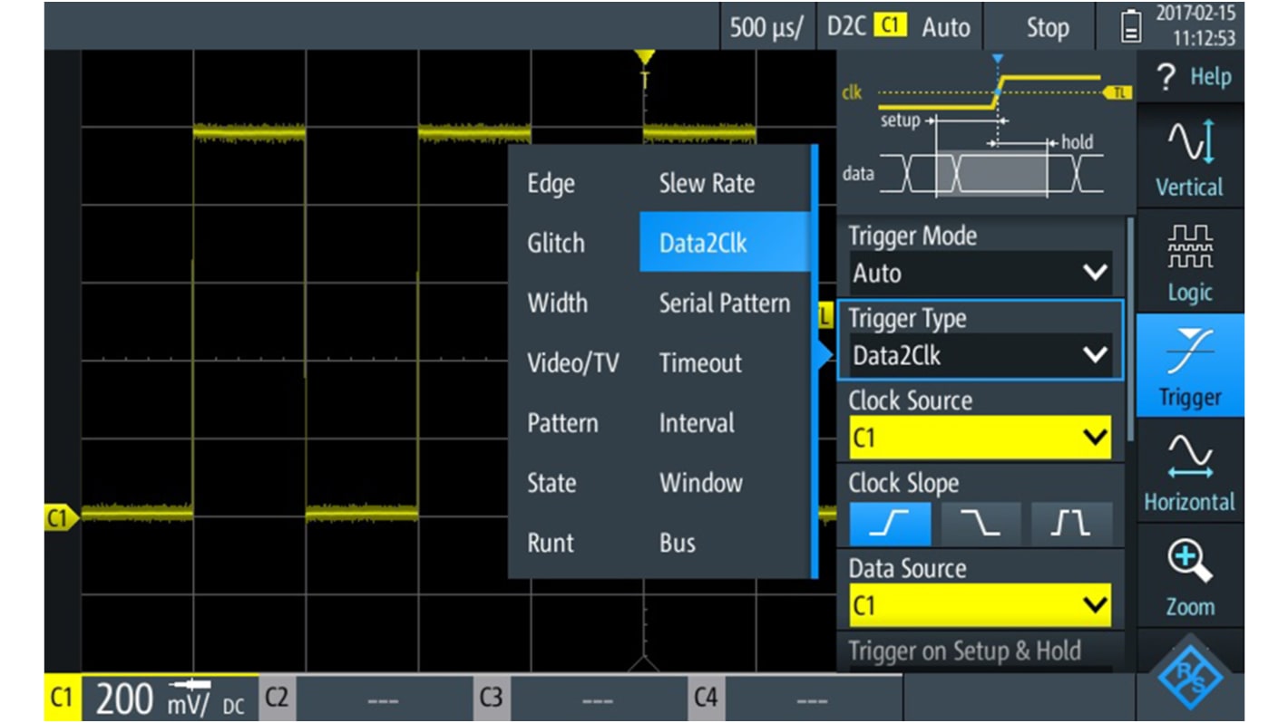Activate channel C4

[795, 699]
